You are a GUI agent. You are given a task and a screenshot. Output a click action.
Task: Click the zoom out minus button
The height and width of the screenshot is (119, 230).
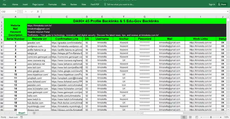pyautogui.click(x=201, y=117)
